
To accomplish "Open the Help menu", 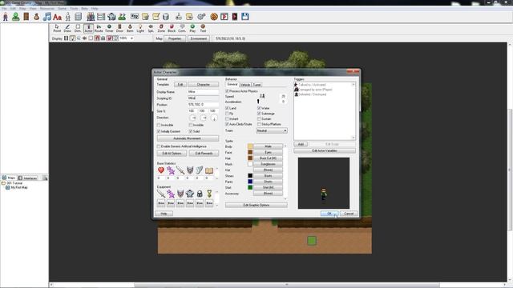I will [95, 9].
